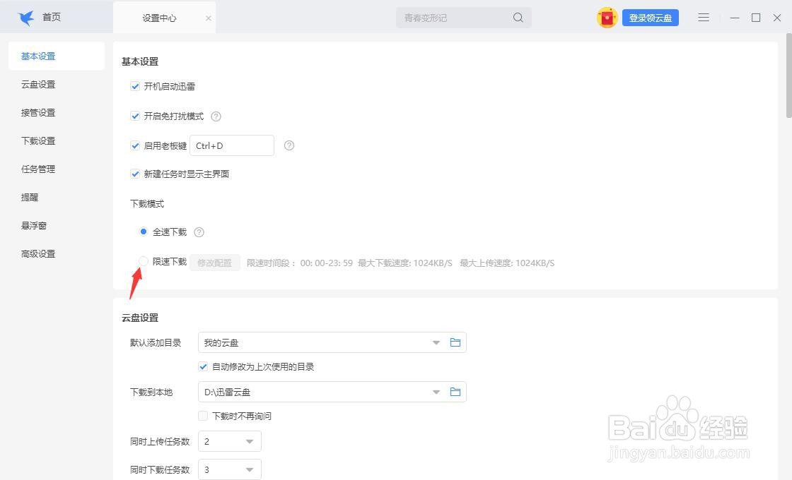
Task: Click 我的云盘 combo box text
Action: (221, 343)
